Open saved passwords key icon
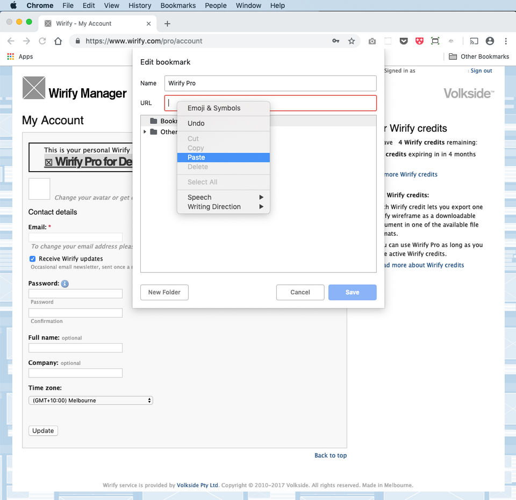The width and height of the screenshot is (516, 500). pyautogui.click(x=335, y=41)
